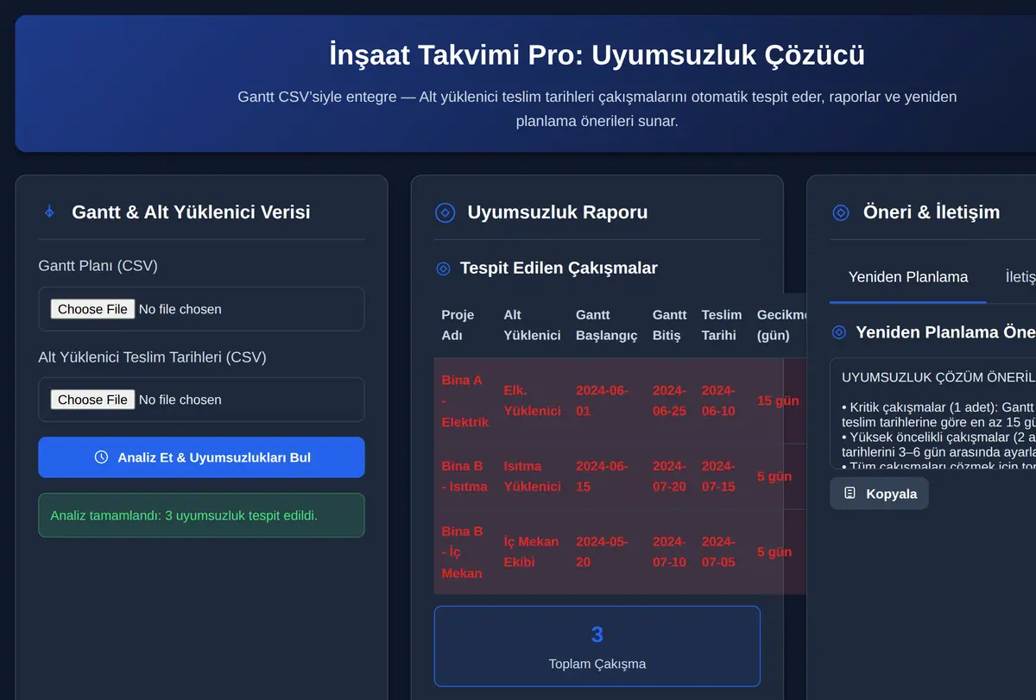
Task: Run Analiz Et & Uyumsuzlukları Bul
Action: pyautogui.click(x=201, y=457)
